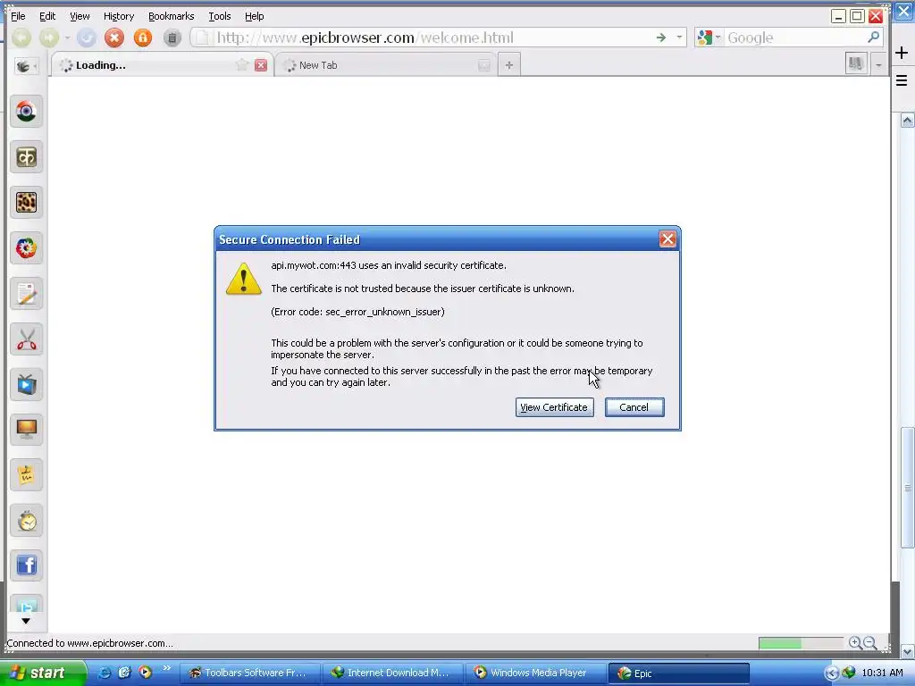
Task: Open the Bookmarks menu
Action: 171,16
